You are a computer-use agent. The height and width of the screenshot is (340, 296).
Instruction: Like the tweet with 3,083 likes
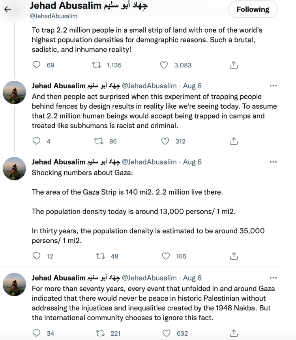tap(164, 65)
